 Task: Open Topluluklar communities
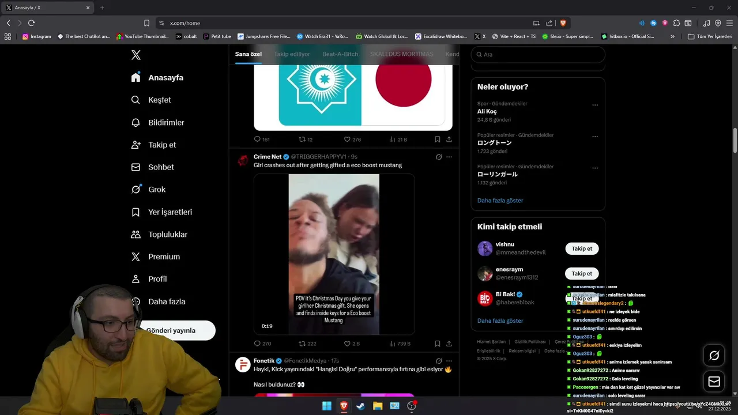[x=159, y=235]
